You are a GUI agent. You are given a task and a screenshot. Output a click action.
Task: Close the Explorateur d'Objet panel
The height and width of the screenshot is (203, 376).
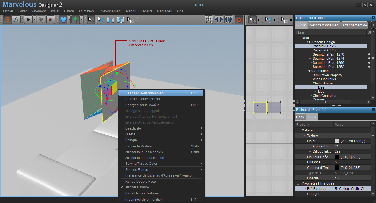[x=374, y=18]
